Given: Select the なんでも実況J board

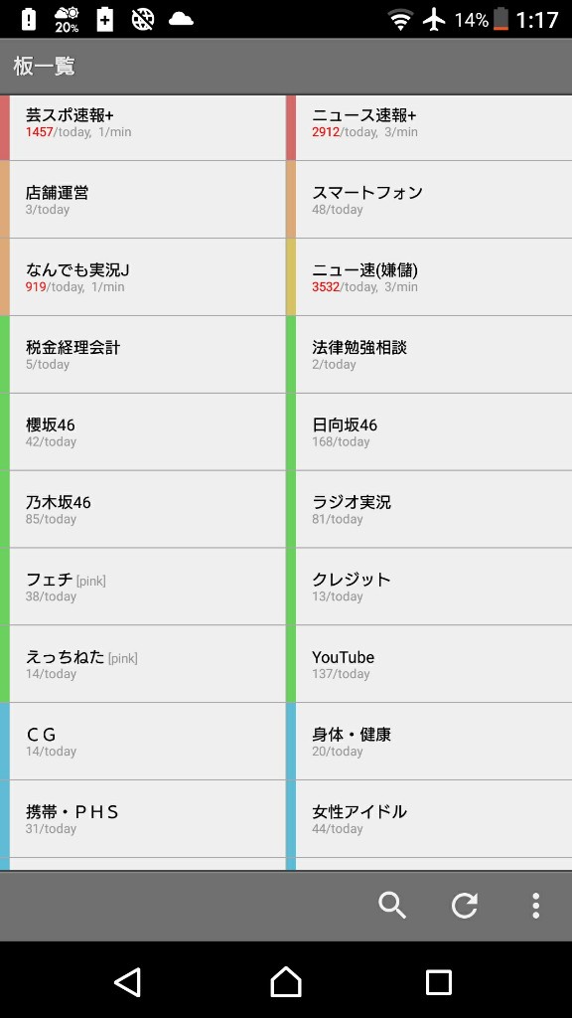Looking at the screenshot, I should click(148, 277).
